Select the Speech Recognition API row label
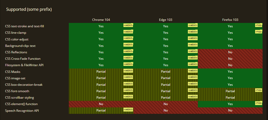 point(22,111)
